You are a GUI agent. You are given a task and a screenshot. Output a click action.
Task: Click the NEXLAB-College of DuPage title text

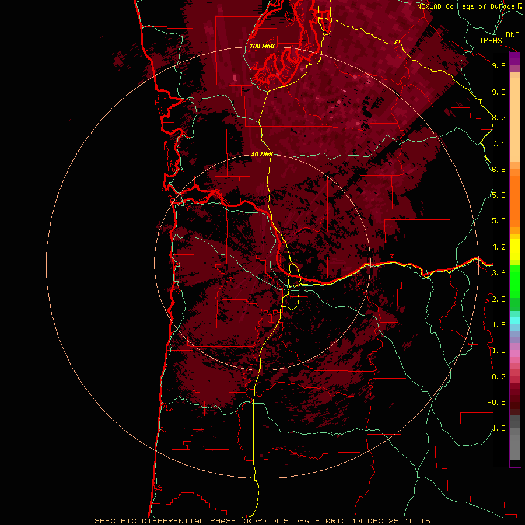coord(467,6)
